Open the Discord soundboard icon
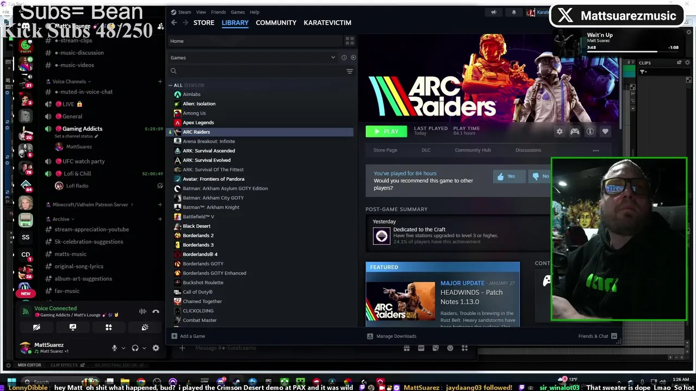This screenshot has height=391, width=696. point(145,327)
